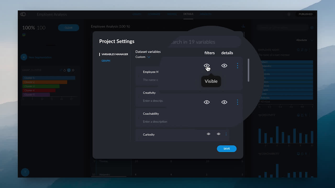
Task: Click the help question mark icon
Action: 25,172
